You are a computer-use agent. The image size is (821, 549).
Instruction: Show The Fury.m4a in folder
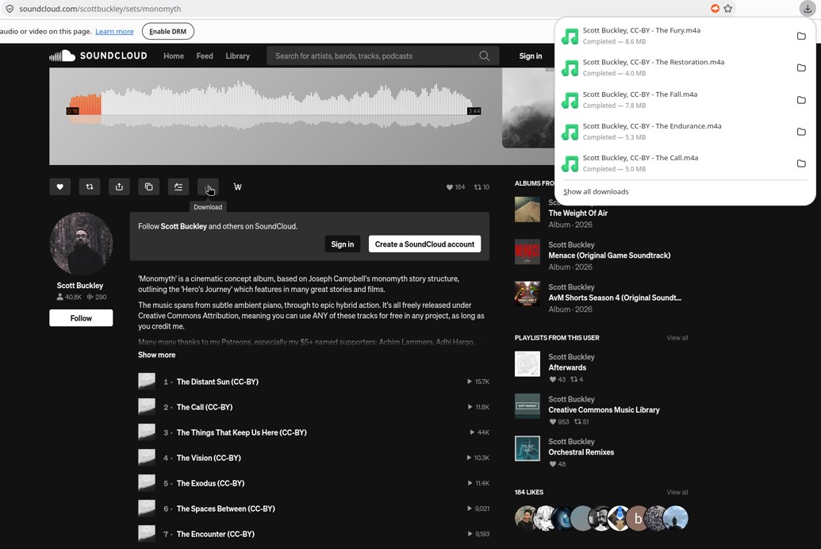[x=801, y=36]
